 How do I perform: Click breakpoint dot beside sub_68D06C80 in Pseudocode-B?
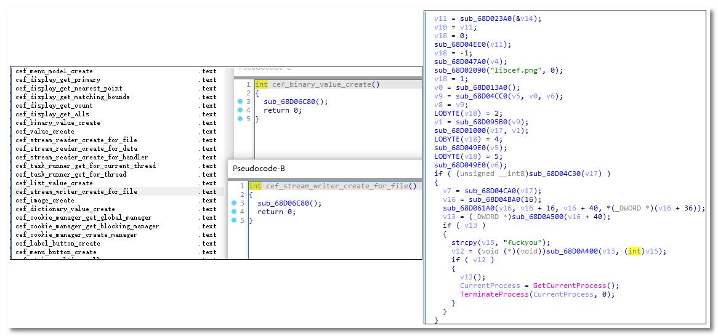tap(235, 203)
